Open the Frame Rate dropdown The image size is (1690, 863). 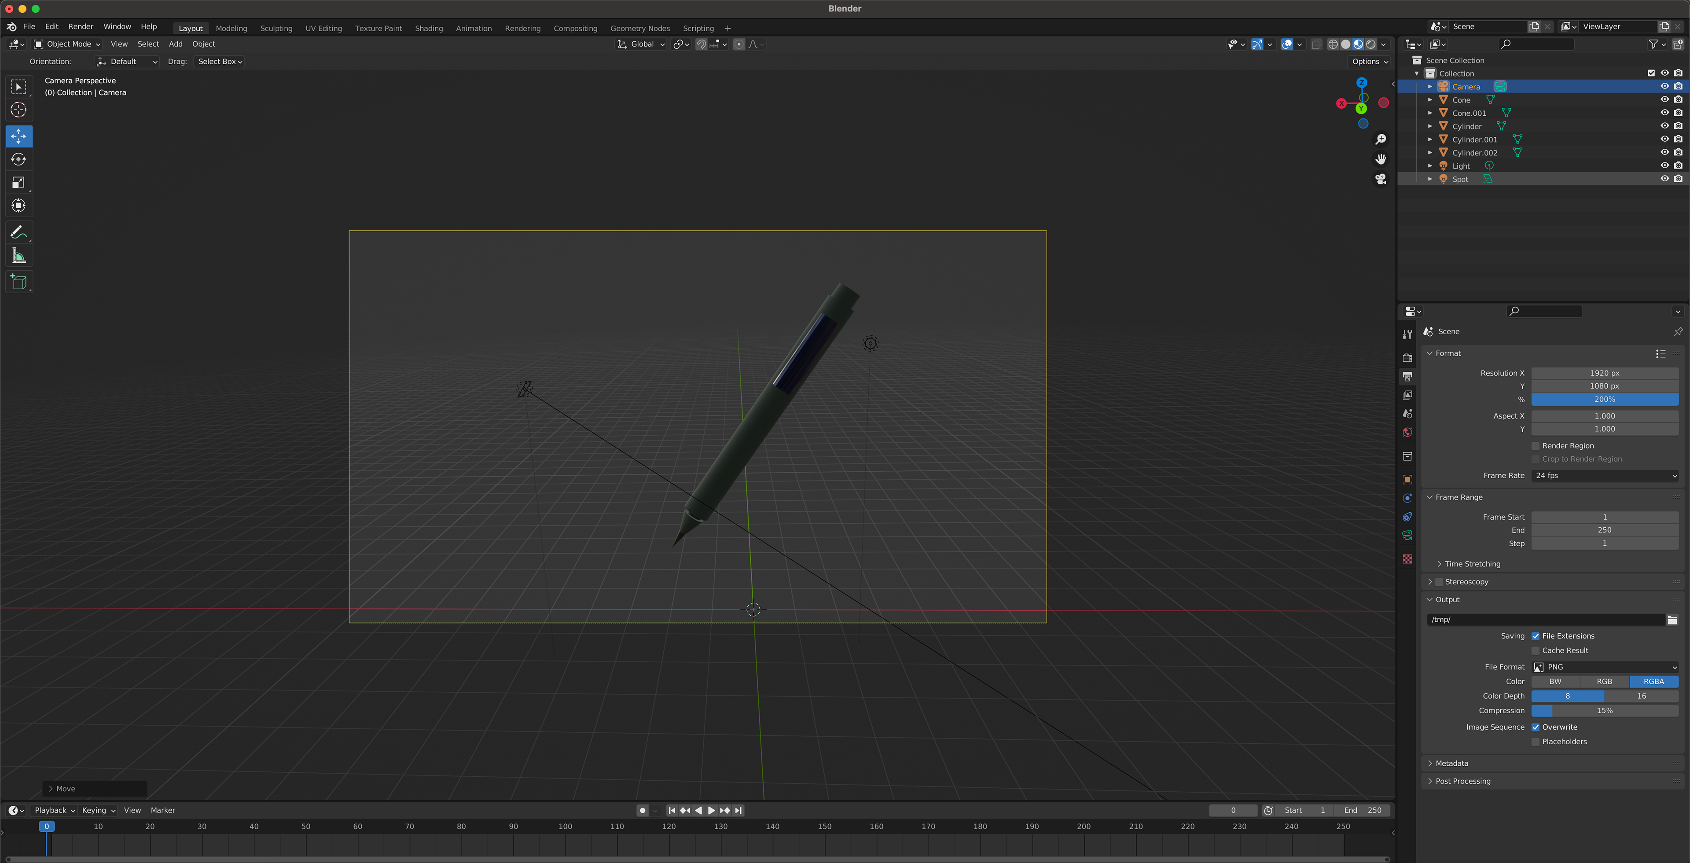(1605, 475)
